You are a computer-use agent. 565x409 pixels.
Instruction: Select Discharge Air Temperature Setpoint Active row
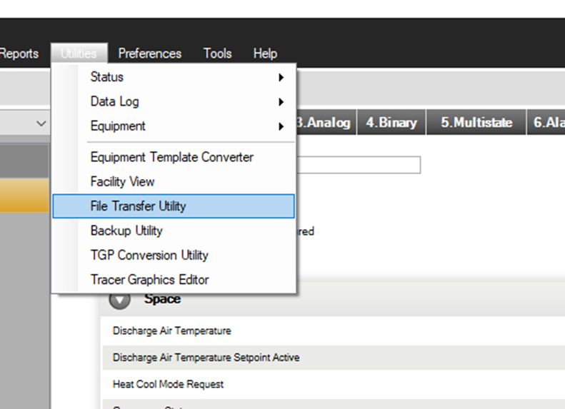click(x=334, y=358)
